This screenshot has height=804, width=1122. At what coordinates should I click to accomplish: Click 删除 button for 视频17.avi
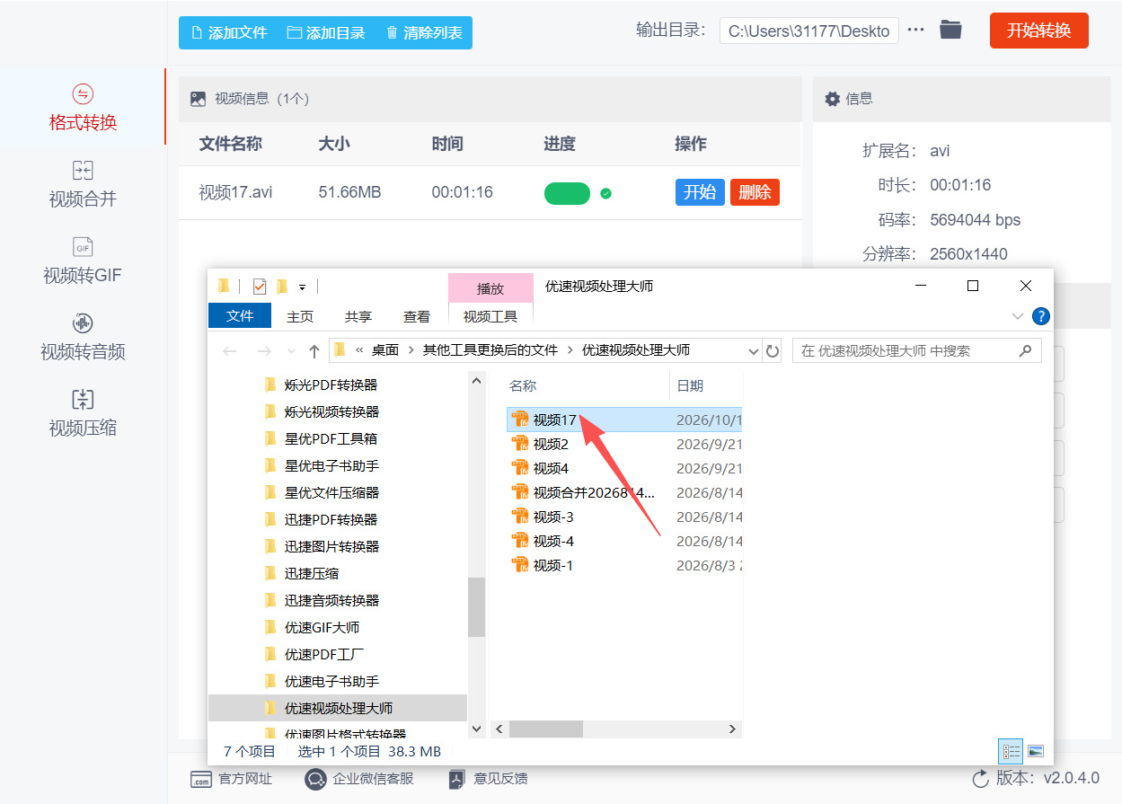tap(755, 192)
